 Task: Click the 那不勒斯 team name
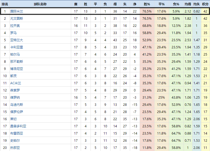pos(16,62)
